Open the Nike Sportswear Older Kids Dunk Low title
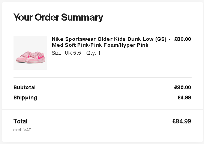This screenshot has height=144, width=204. click(x=109, y=39)
